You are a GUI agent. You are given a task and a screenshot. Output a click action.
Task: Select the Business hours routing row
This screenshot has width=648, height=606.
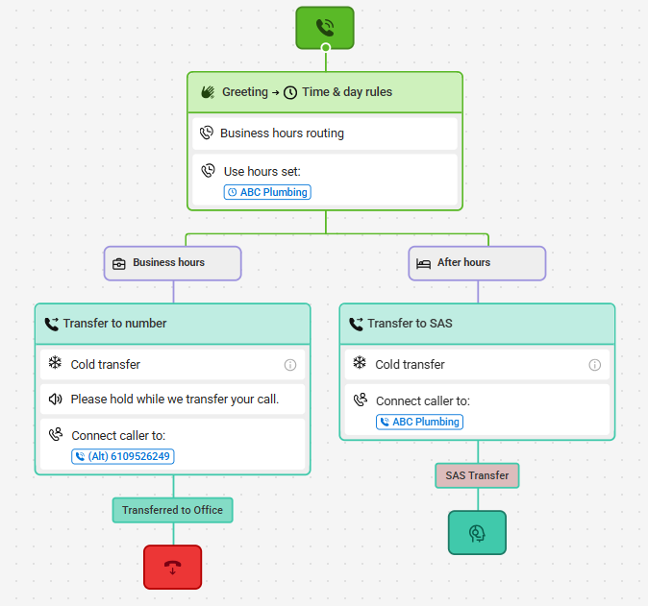pyautogui.click(x=325, y=133)
